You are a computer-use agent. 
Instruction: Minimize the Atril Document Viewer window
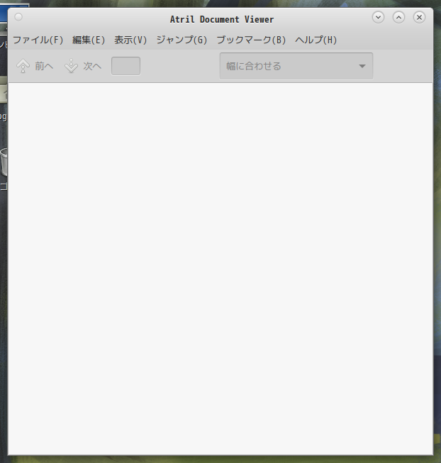click(x=378, y=17)
